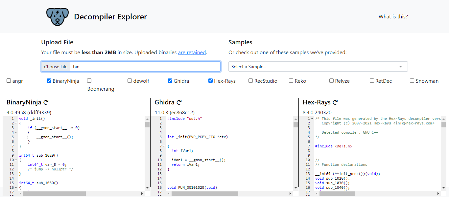Enable the angr decompiler checkbox
Viewport: 449px width, 197px height.
click(9, 81)
